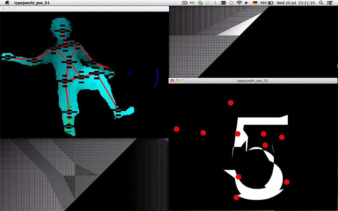Click the red dot above the number 5

[x=231, y=103]
